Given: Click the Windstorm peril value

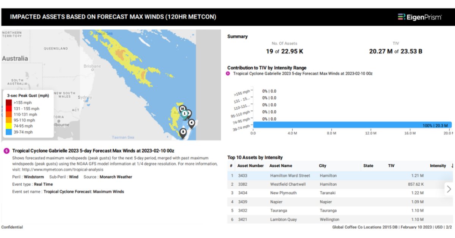Looking at the screenshot, I should (34, 177).
